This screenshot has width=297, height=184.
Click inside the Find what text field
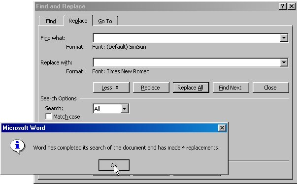click(187, 38)
